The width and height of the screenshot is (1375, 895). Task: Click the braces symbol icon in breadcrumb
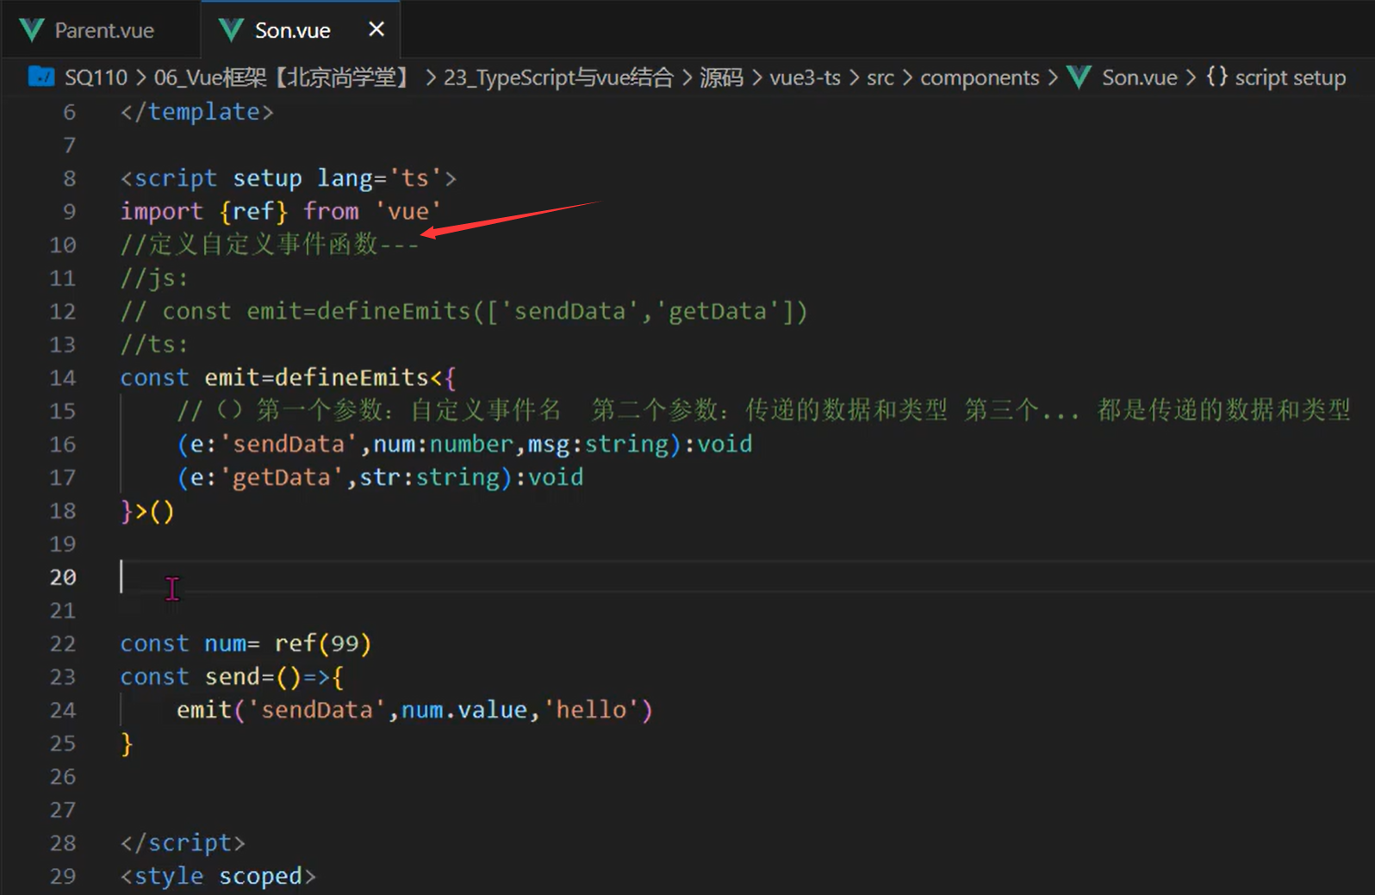(1216, 76)
